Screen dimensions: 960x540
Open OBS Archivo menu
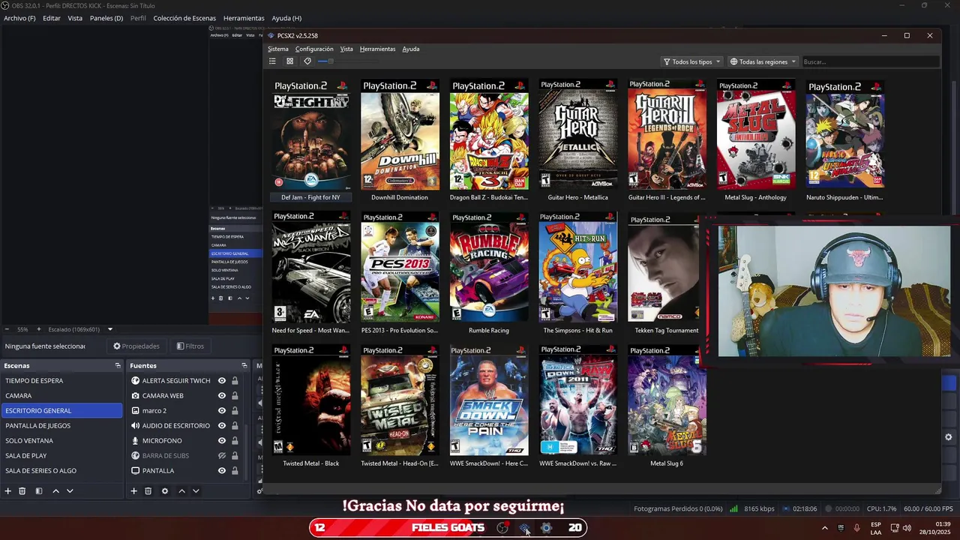coord(19,18)
